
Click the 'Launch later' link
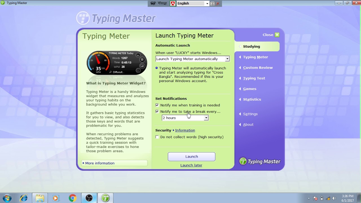[x=191, y=165]
